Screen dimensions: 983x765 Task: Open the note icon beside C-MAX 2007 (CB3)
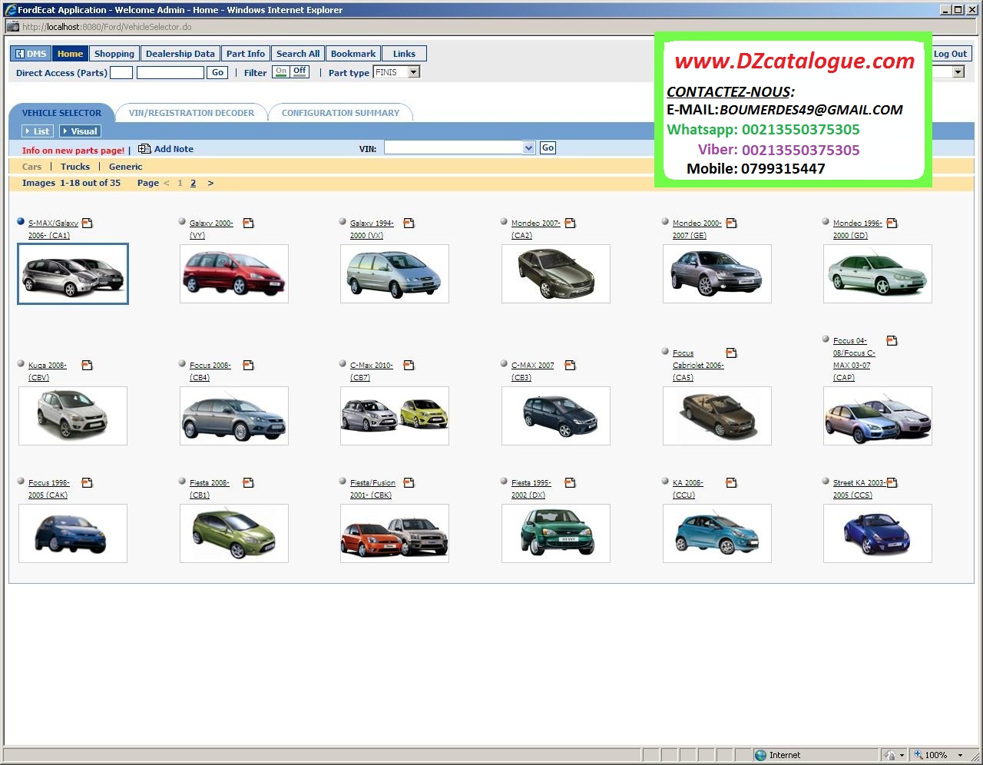tap(570, 365)
